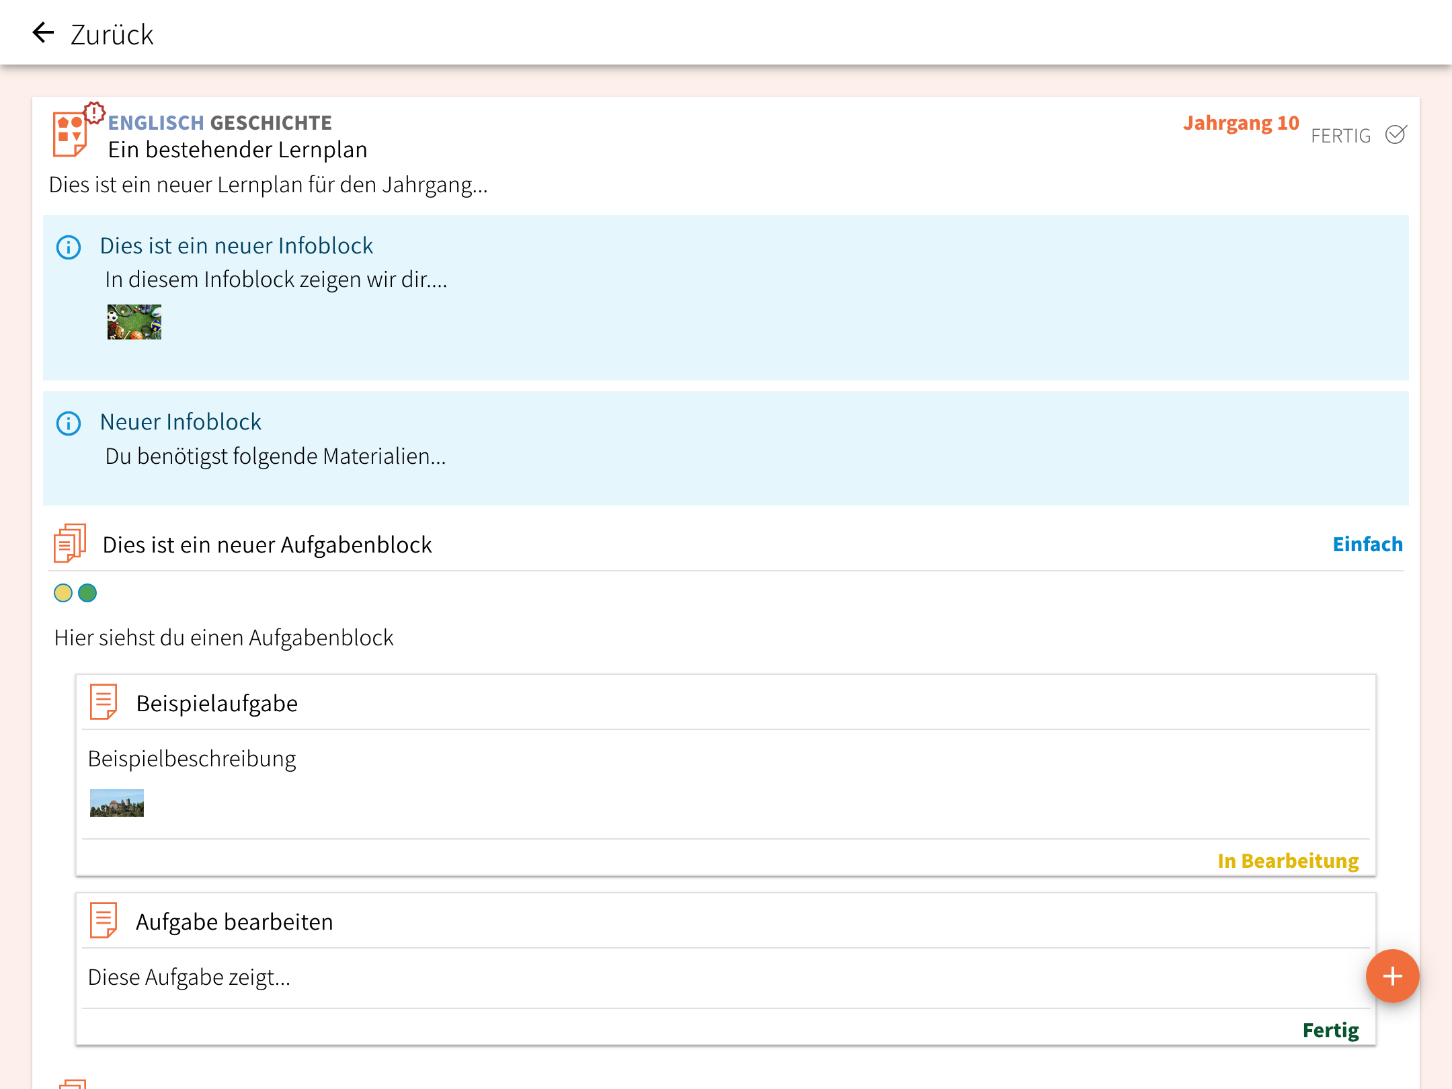Expand the Neuer Infoblock section title
Viewport: 1452px width, 1089px height.
pos(180,422)
